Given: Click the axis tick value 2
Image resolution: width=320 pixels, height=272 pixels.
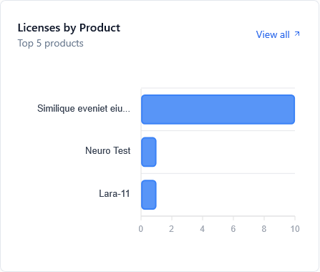Looking at the screenshot, I should pos(172,229).
